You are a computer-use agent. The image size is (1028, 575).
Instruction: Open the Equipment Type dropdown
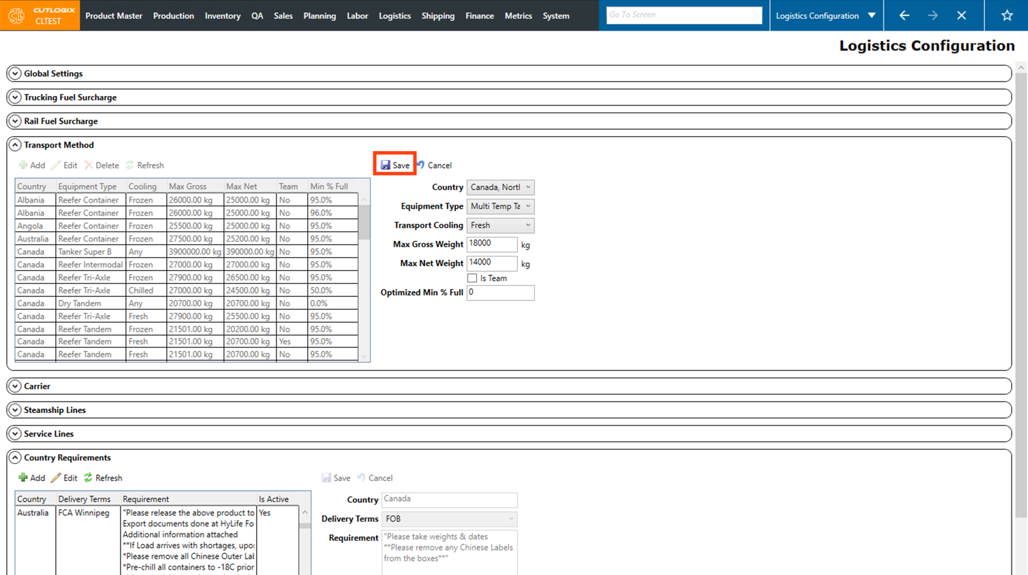click(x=500, y=206)
